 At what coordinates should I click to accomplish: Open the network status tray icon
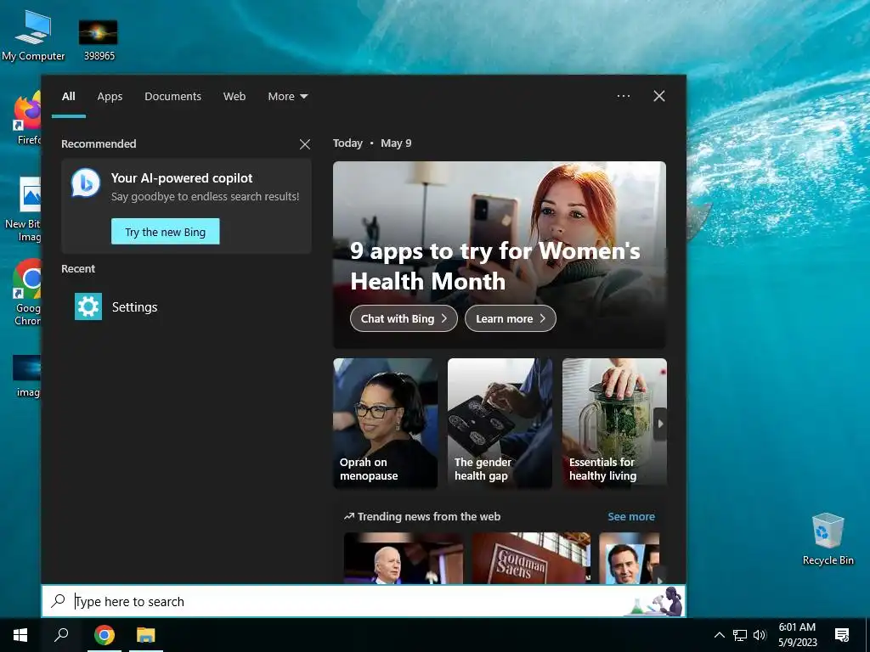point(740,635)
